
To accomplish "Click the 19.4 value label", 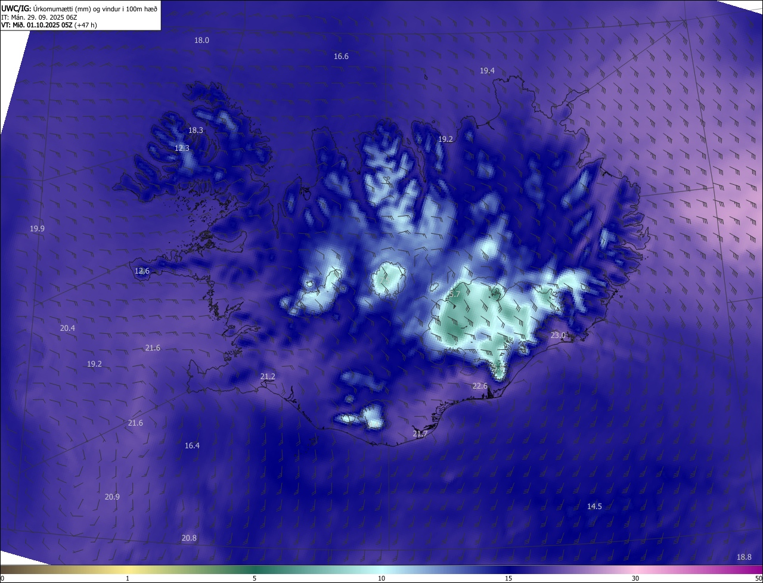I will pyautogui.click(x=487, y=71).
